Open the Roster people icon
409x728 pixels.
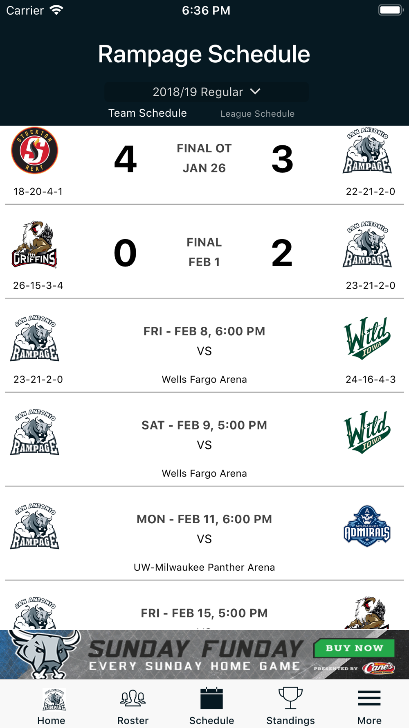point(133,698)
